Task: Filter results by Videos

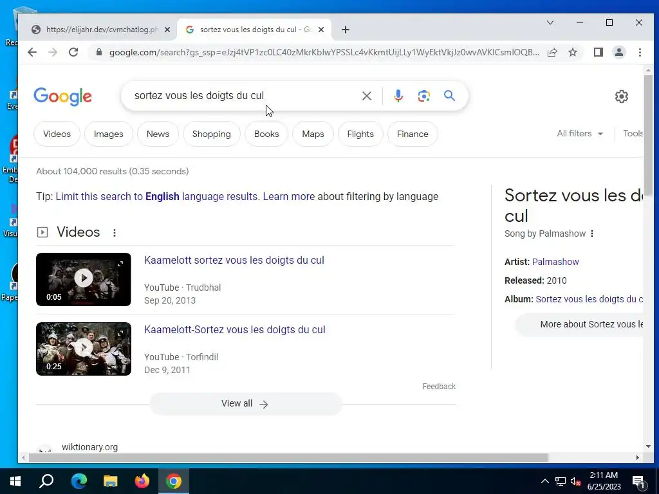Action: pyautogui.click(x=57, y=134)
